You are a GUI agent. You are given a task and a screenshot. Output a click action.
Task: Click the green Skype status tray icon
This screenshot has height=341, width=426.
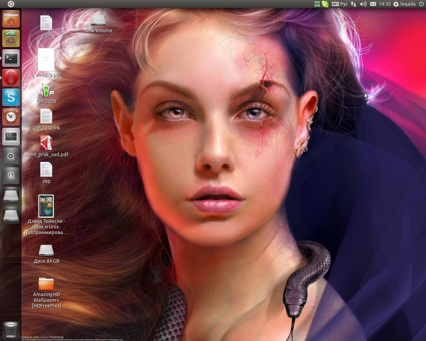(325, 4)
